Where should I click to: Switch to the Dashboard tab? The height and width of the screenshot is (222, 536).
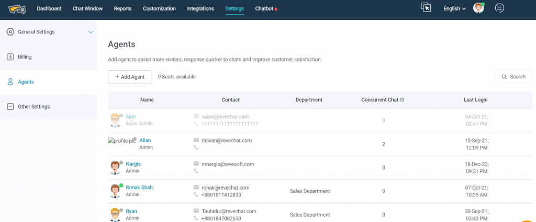pyautogui.click(x=49, y=8)
